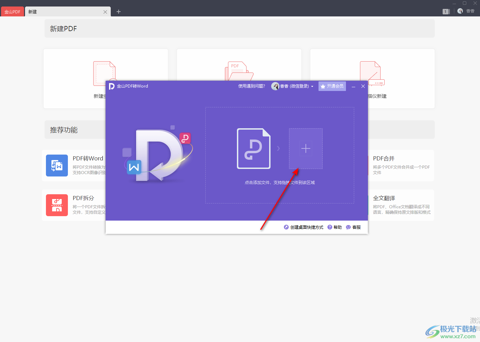Open 全文翻译 feature card
Viewport: 480px width, 342px height.
coord(401,205)
